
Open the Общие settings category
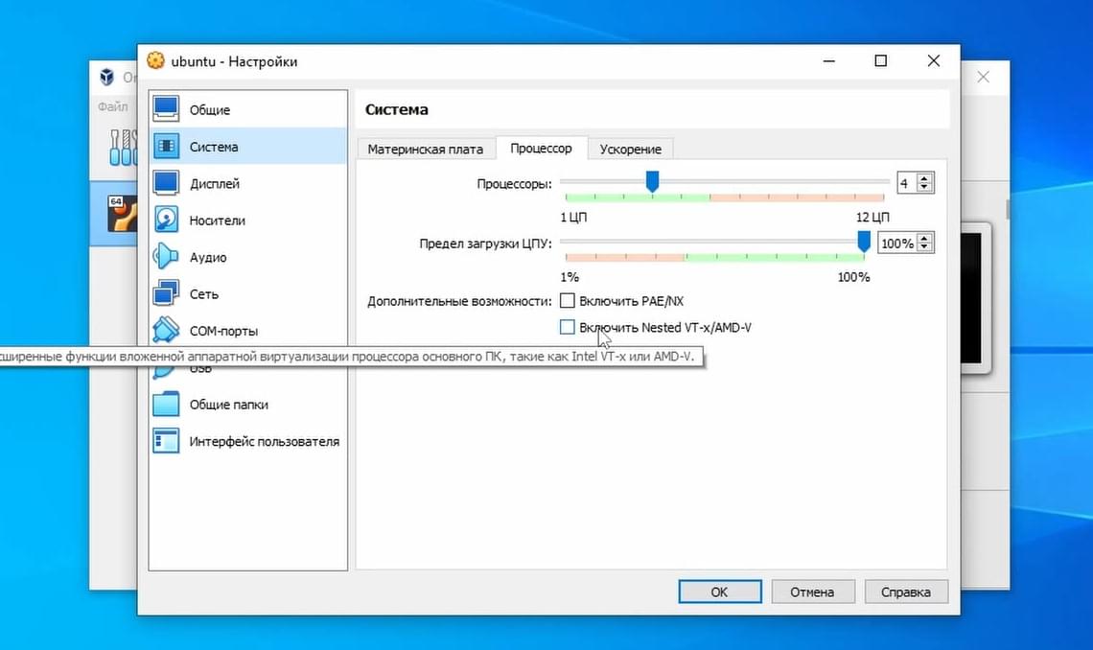pyautogui.click(x=247, y=109)
